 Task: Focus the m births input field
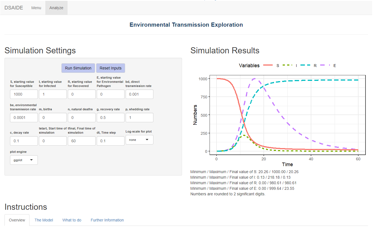tap(53, 118)
